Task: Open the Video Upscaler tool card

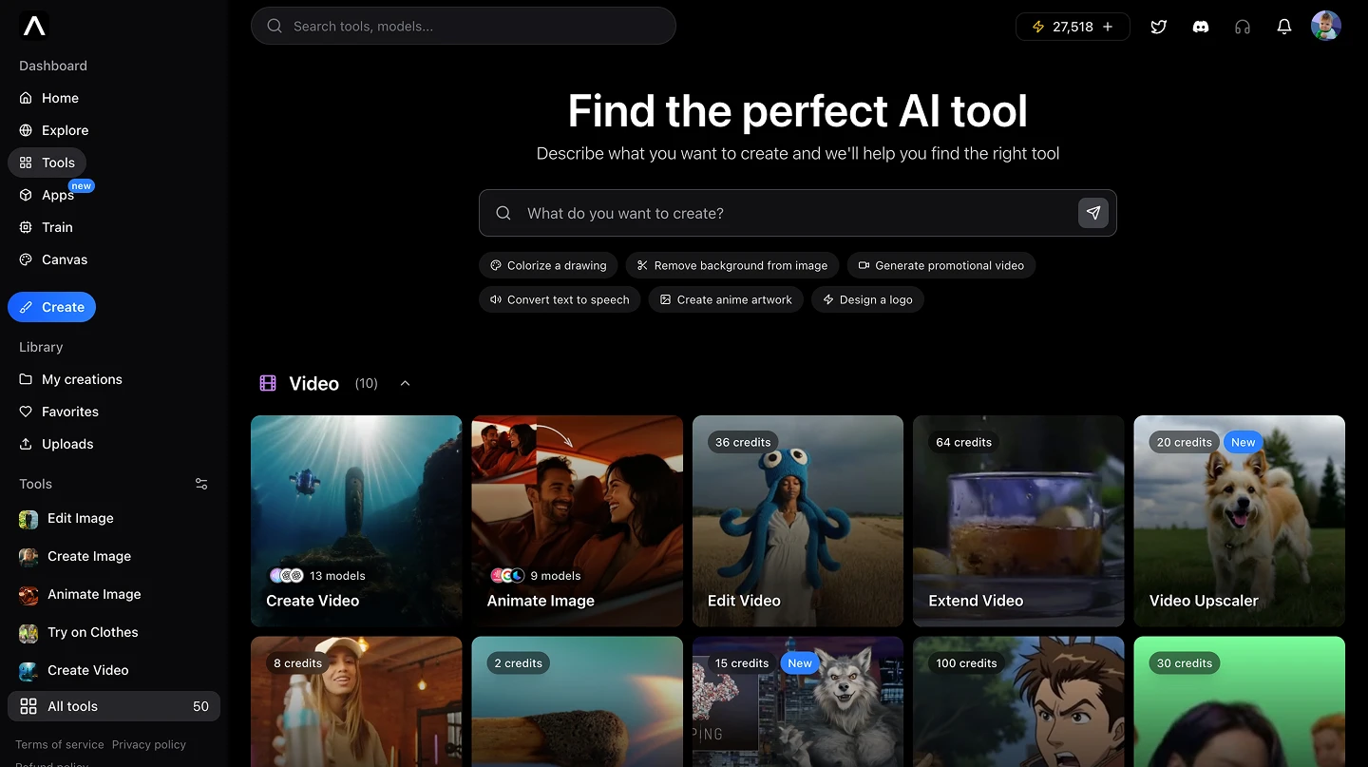Action: click(1239, 521)
